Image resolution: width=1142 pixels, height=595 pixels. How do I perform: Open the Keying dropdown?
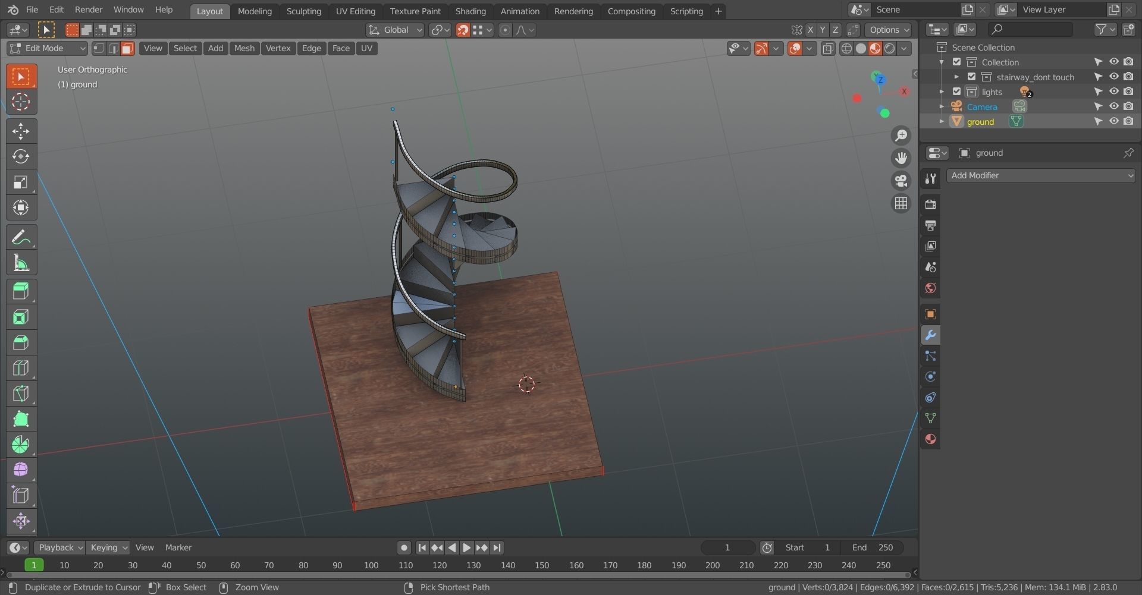coord(108,547)
